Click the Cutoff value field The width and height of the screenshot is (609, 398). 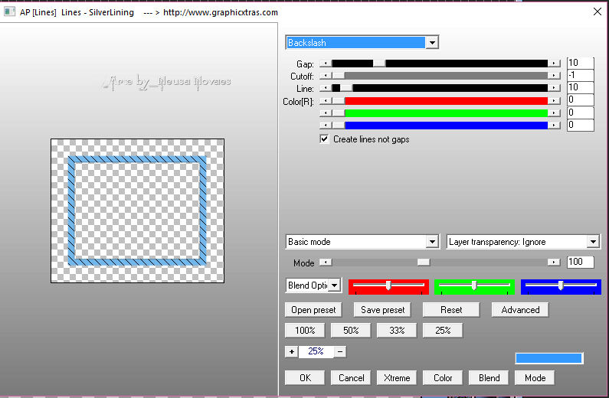(580, 75)
